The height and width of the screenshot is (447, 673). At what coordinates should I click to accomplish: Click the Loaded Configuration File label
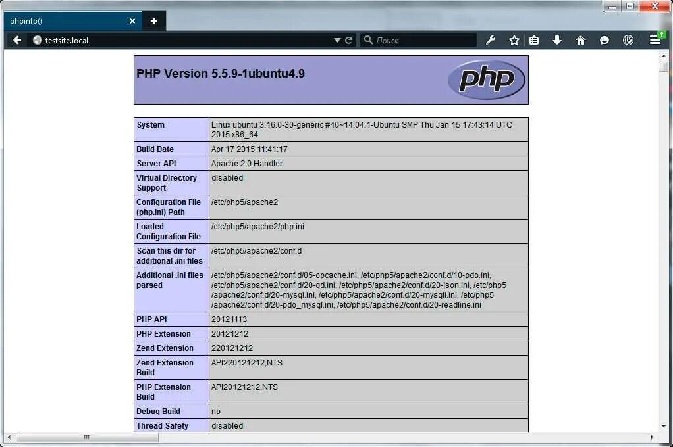click(x=169, y=231)
